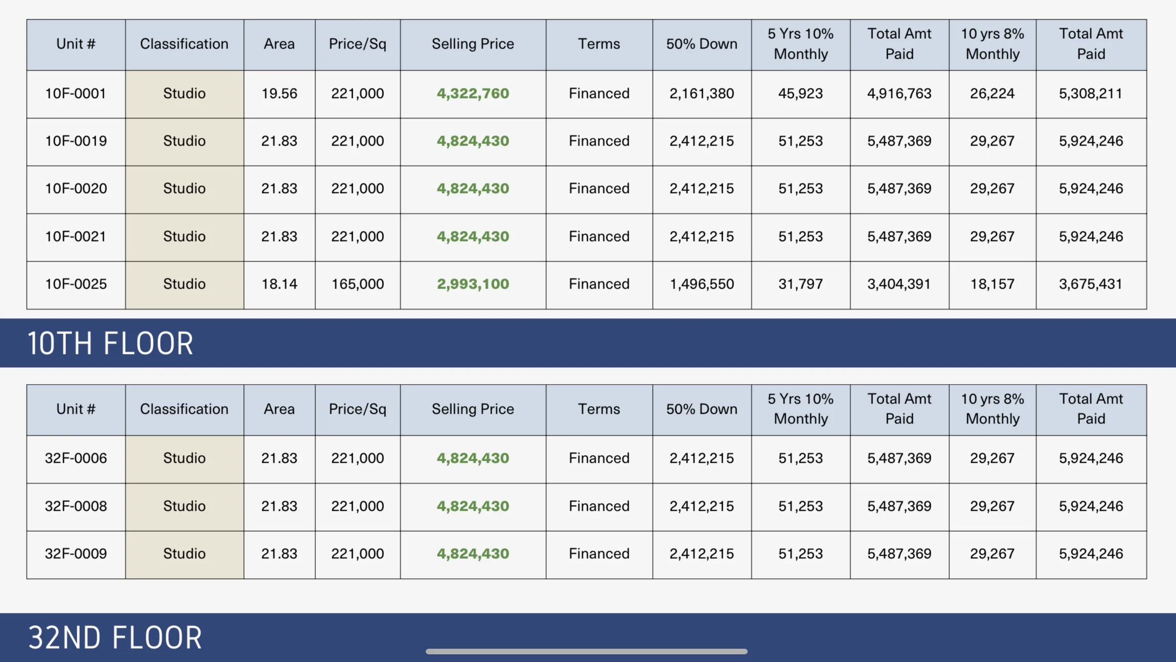The width and height of the screenshot is (1176, 662).
Task: Click the home indicator bar at bottom
Action: (x=586, y=651)
